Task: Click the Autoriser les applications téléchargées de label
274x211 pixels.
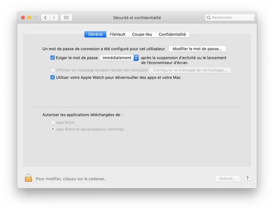Action: click(x=82, y=115)
